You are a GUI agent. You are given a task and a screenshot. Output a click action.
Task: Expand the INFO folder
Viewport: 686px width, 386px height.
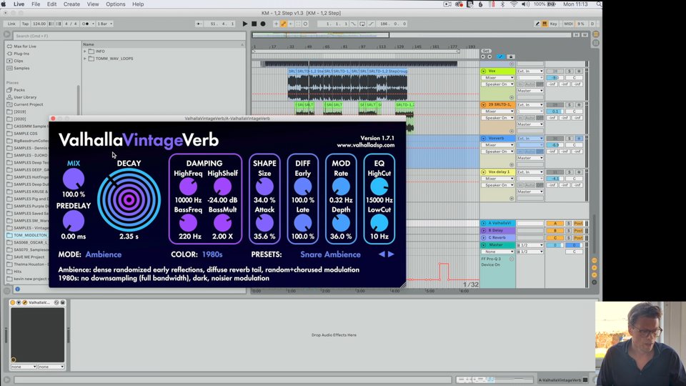(x=85, y=51)
